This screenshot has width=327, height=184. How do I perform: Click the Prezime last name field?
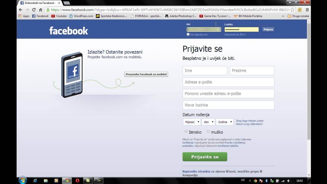click(x=252, y=71)
